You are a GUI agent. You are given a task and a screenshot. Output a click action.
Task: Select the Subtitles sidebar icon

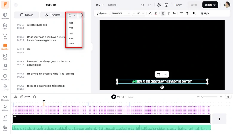click(x=5, y=47)
